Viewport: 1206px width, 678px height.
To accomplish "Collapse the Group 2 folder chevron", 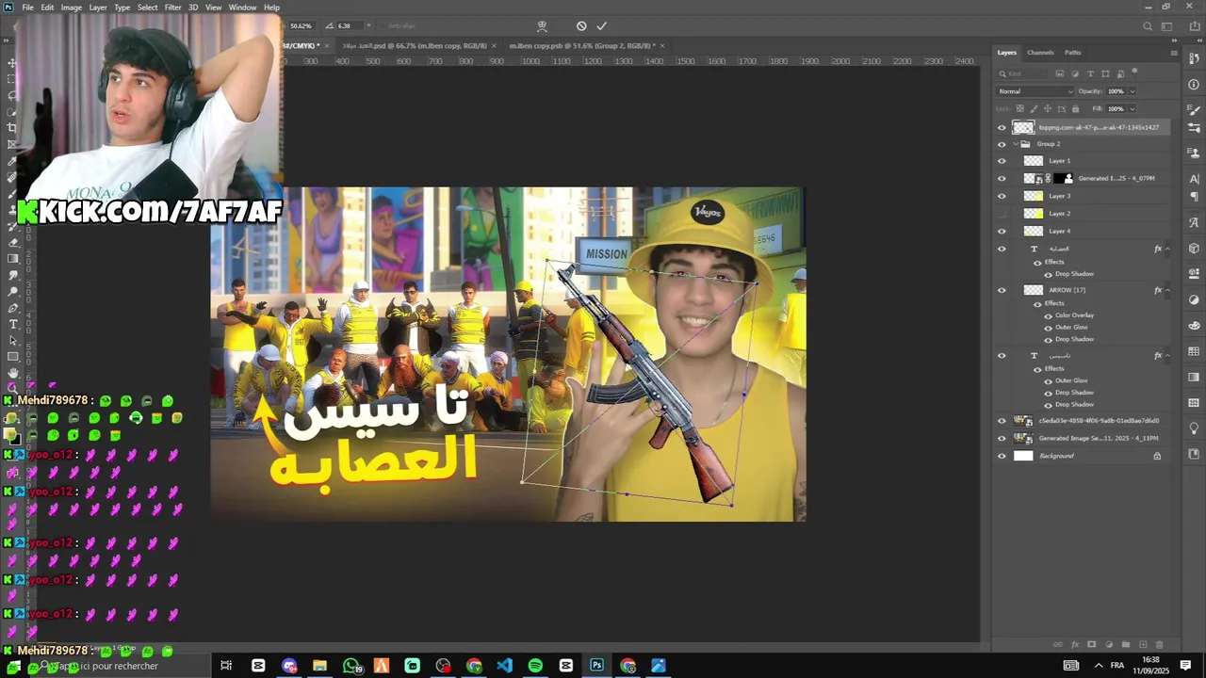I will [x=1016, y=144].
